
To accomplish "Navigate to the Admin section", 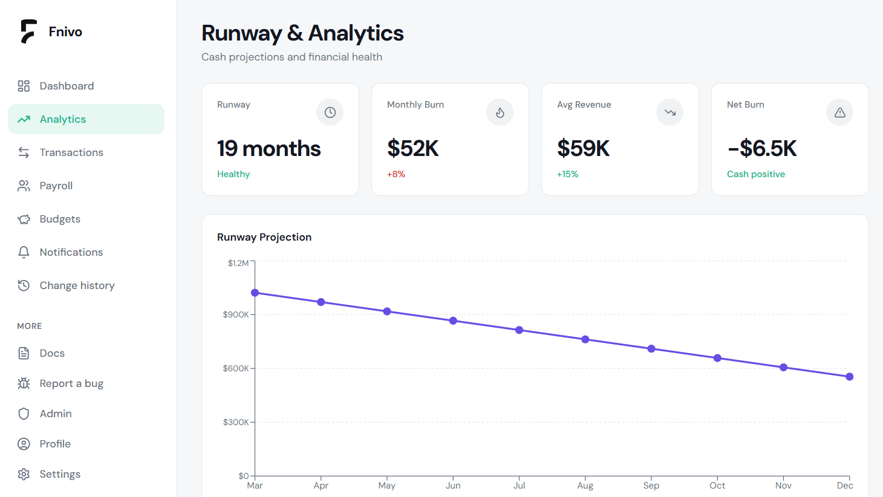I will coord(54,414).
